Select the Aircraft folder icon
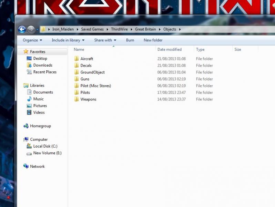 pyautogui.click(x=76, y=59)
